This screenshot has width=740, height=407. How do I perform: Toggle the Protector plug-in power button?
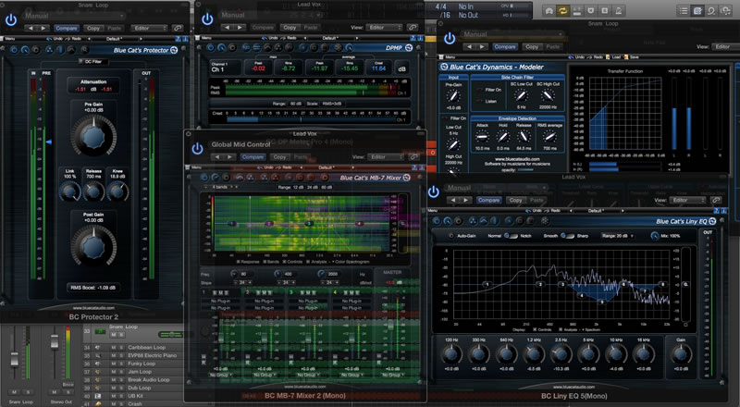click(x=11, y=18)
